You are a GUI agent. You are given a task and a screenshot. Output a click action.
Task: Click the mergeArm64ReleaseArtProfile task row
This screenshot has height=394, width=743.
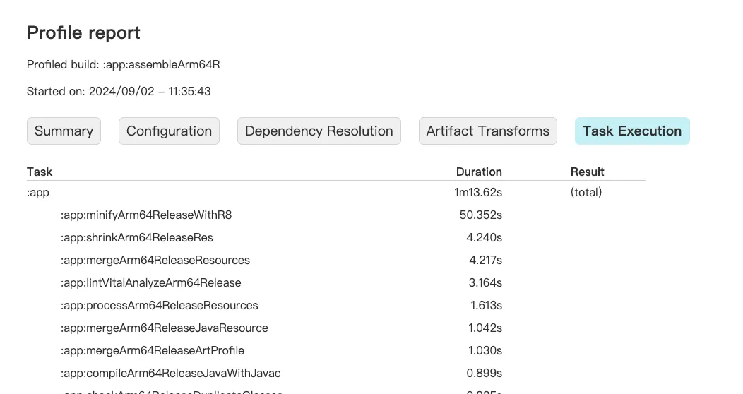coord(153,350)
